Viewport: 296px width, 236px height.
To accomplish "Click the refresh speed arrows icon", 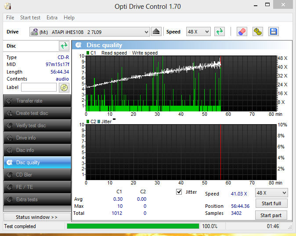I will pyautogui.click(x=219, y=32).
